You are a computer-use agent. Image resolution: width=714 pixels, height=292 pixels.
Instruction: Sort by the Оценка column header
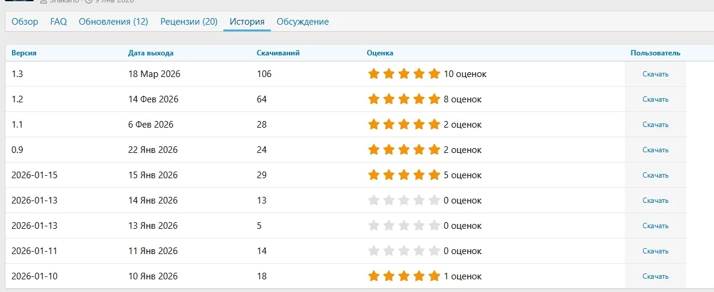pyautogui.click(x=380, y=53)
